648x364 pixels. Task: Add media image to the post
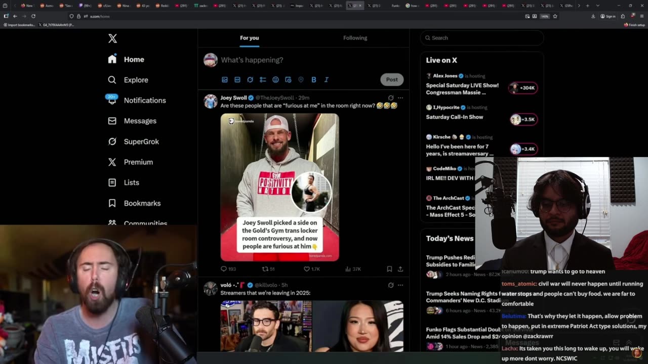(x=225, y=79)
